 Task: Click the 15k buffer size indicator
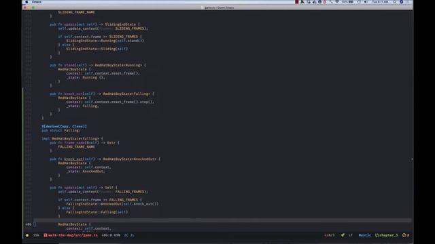tap(36, 235)
